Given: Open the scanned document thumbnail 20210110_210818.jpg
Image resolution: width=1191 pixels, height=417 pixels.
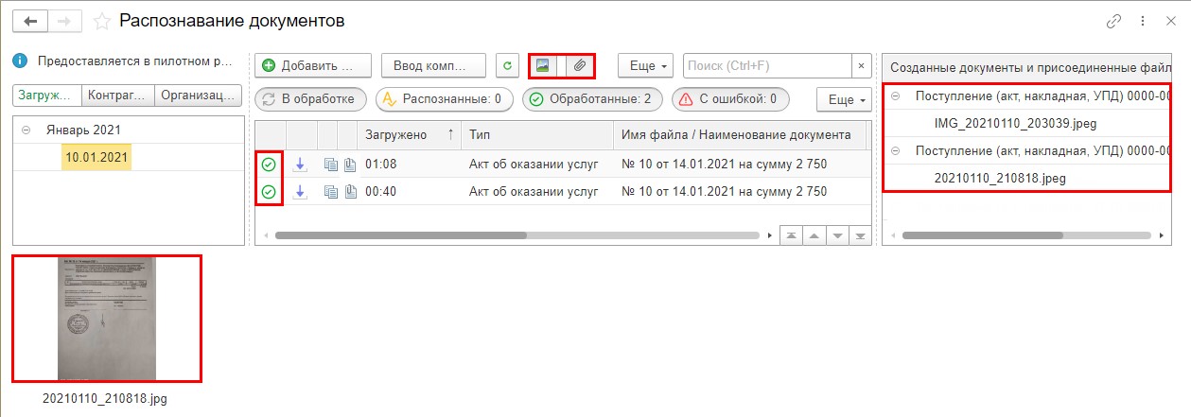Looking at the screenshot, I should click(x=106, y=318).
